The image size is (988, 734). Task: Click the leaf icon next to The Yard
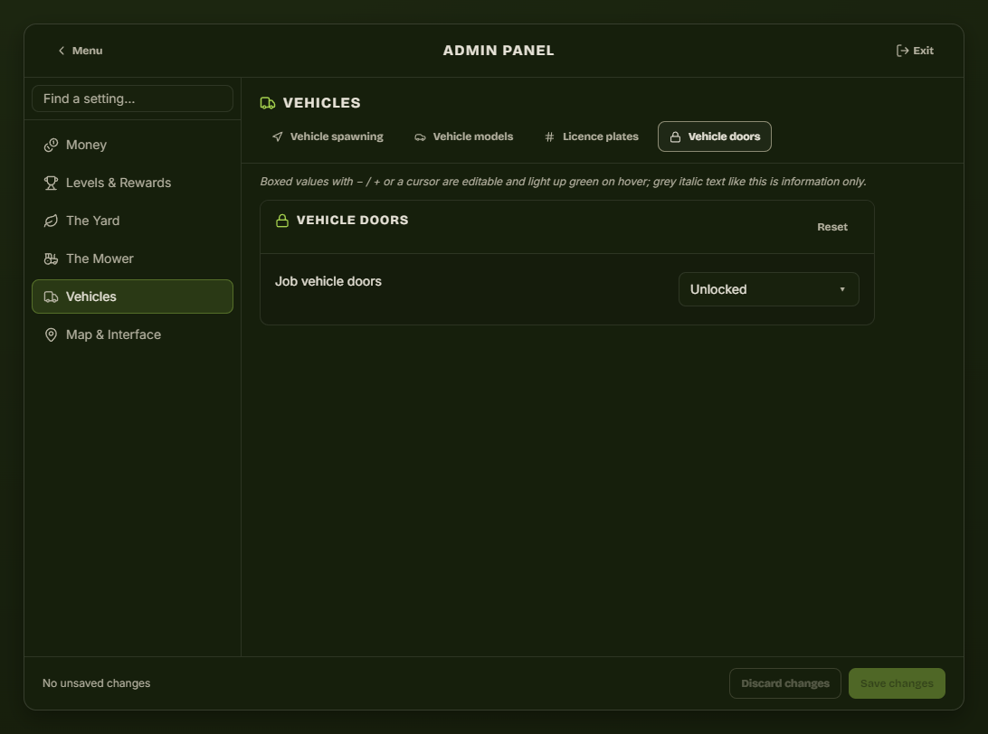click(x=51, y=221)
